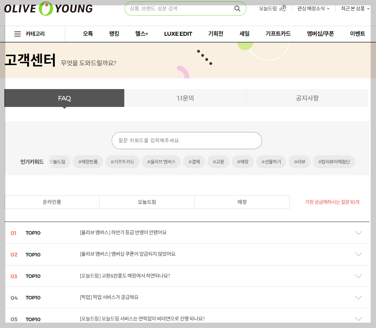Open question 멤버십 쿠폰이 발급되지 않았어요

[128, 254]
